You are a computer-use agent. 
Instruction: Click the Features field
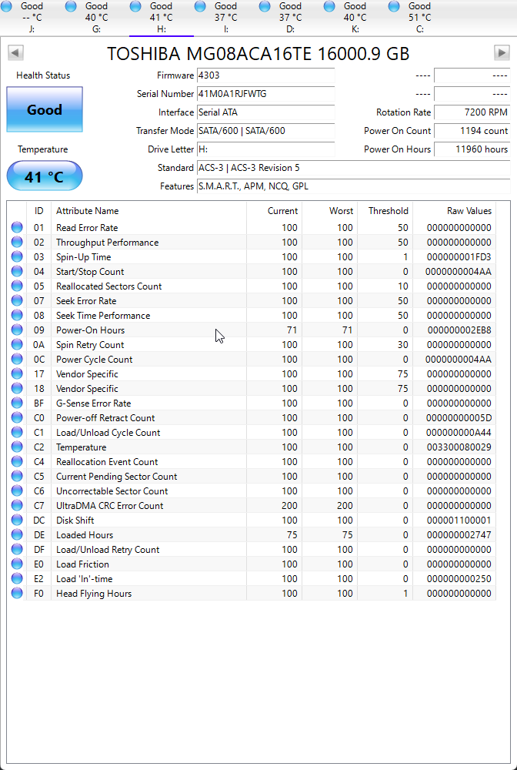(x=353, y=186)
